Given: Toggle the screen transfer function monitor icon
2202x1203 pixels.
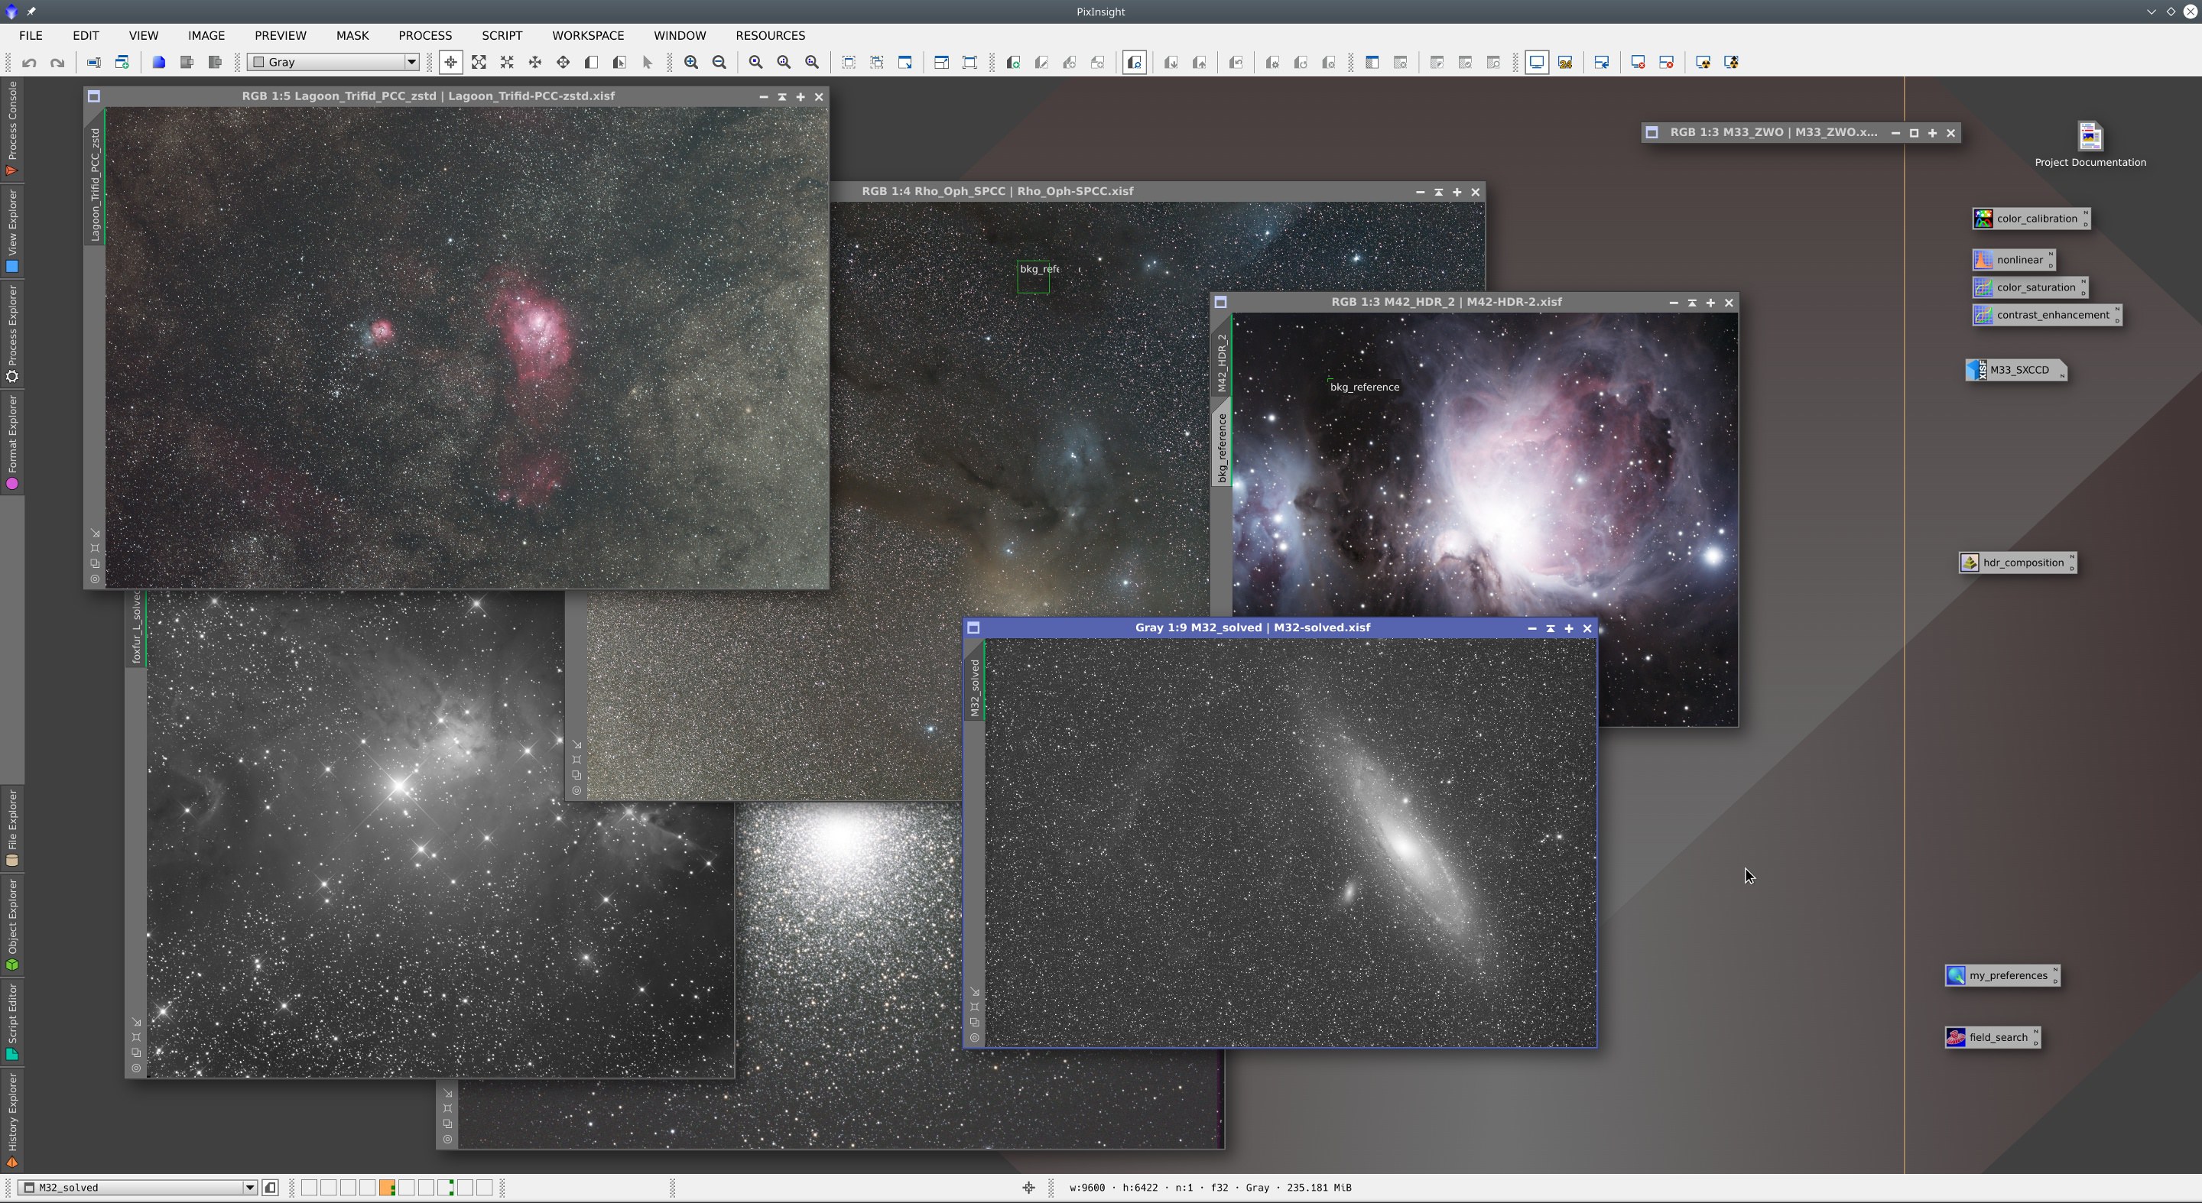Looking at the screenshot, I should tap(1537, 63).
